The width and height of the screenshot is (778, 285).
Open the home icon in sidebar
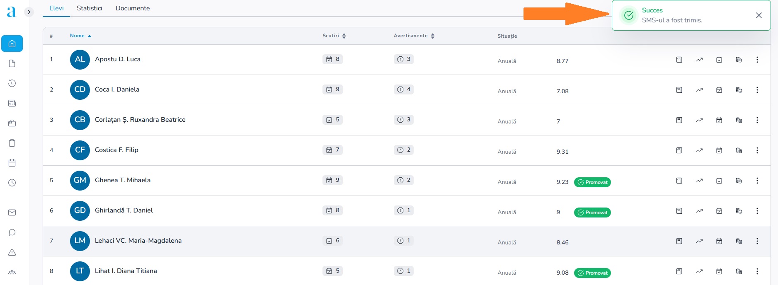click(12, 43)
